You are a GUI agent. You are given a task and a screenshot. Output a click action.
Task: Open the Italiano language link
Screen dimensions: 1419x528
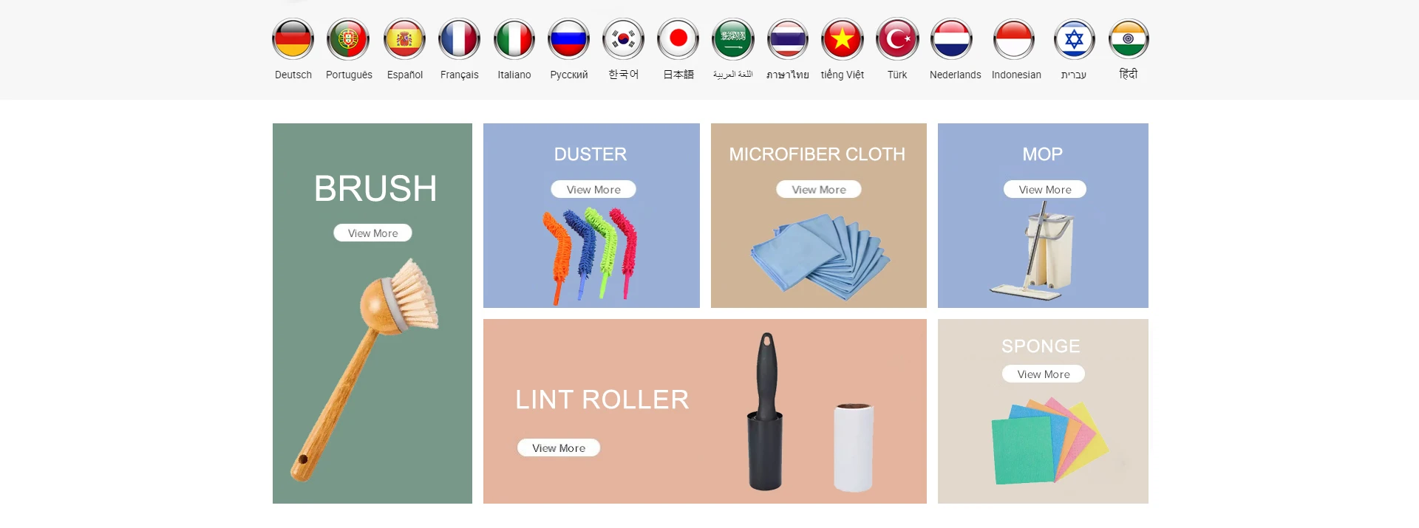514,75
